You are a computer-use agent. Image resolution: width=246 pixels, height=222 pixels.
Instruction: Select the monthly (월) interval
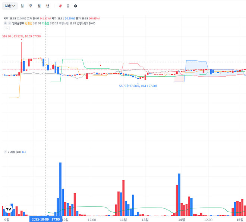[x=39, y=6]
